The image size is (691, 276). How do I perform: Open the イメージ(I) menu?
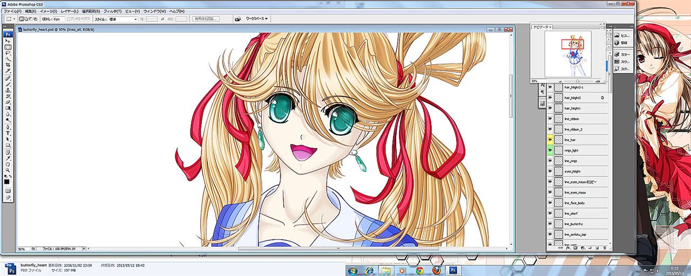click(x=49, y=11)
